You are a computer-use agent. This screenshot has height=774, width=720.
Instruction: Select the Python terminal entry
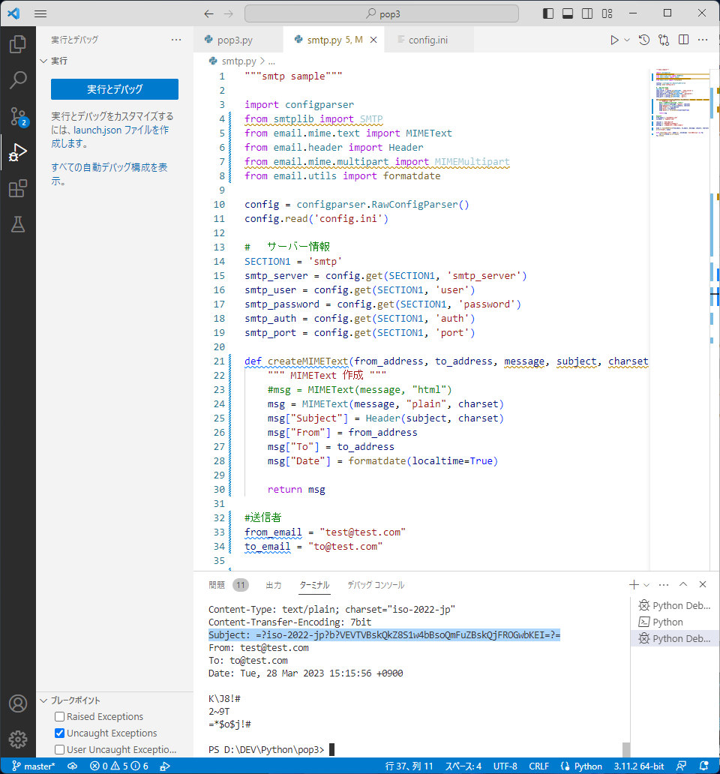pos(674,622)
